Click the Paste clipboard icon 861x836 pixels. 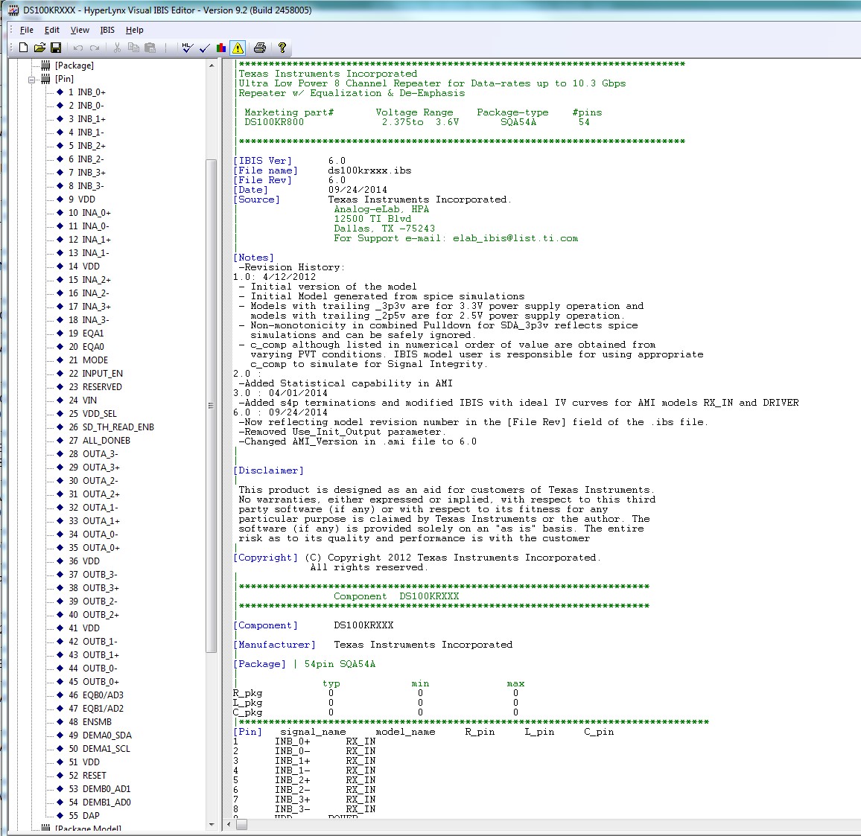point(150,48)
